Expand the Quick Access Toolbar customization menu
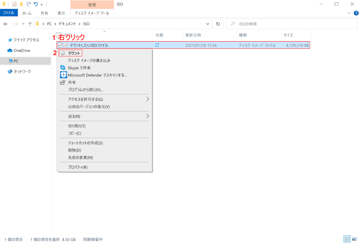359x243 pixels. pos(41,4)
